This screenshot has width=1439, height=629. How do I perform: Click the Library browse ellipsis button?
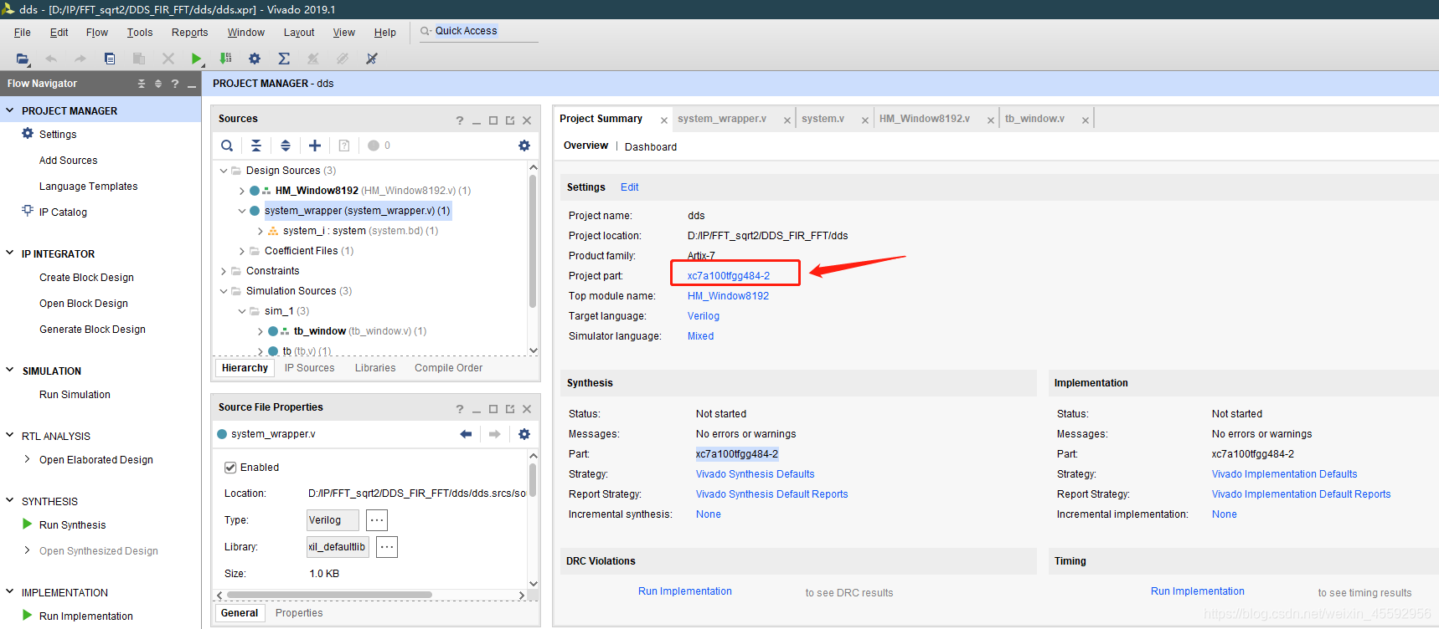tap(386, 547)
